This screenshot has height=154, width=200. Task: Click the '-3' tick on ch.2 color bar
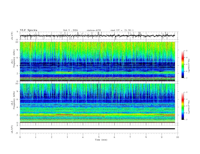coord(186,92)
